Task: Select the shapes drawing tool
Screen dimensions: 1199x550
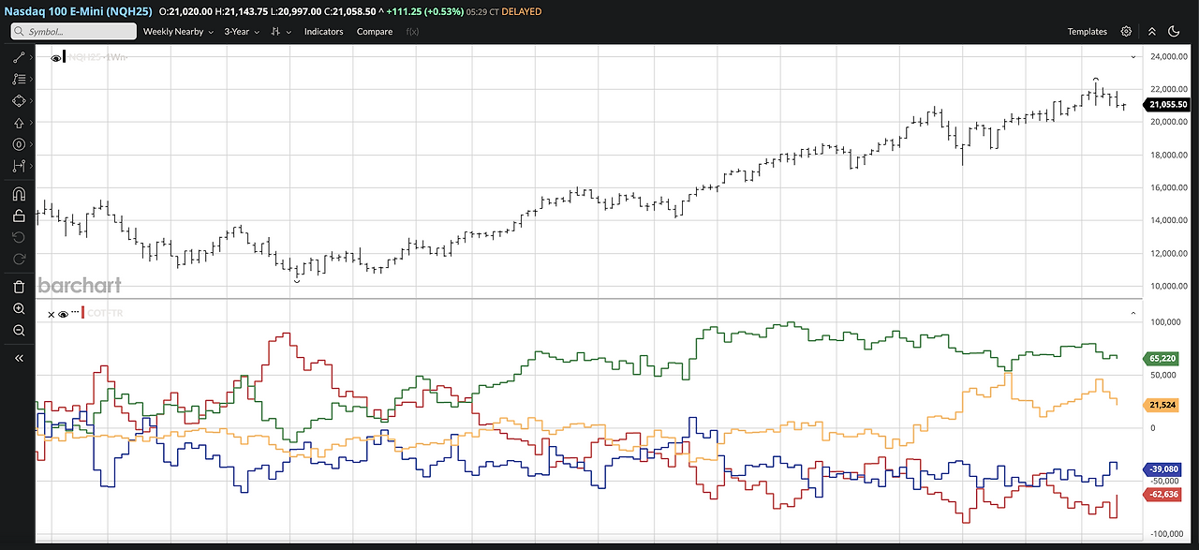Action: tap(18, 100)
